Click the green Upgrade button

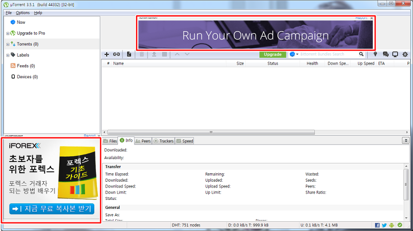pos(273,54)
